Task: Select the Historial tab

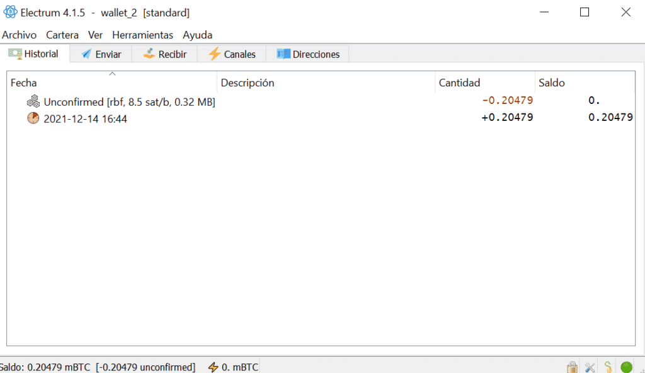Action: tap(34, 54)
